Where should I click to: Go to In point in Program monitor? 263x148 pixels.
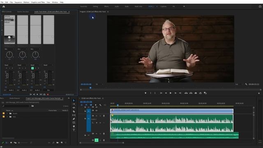click(x=161, y=93)
